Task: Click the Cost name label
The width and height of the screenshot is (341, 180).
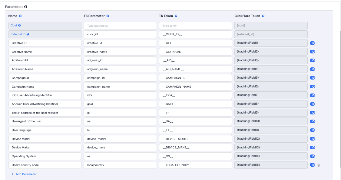Action: tap(14, 25)
